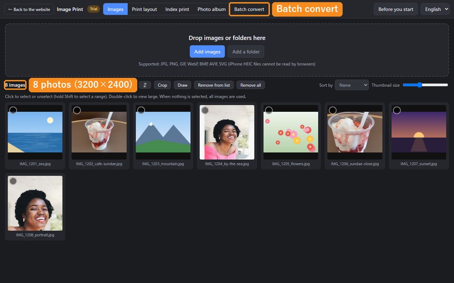Open the English language dropdown

pyautogui.click(x=435, y=9)
